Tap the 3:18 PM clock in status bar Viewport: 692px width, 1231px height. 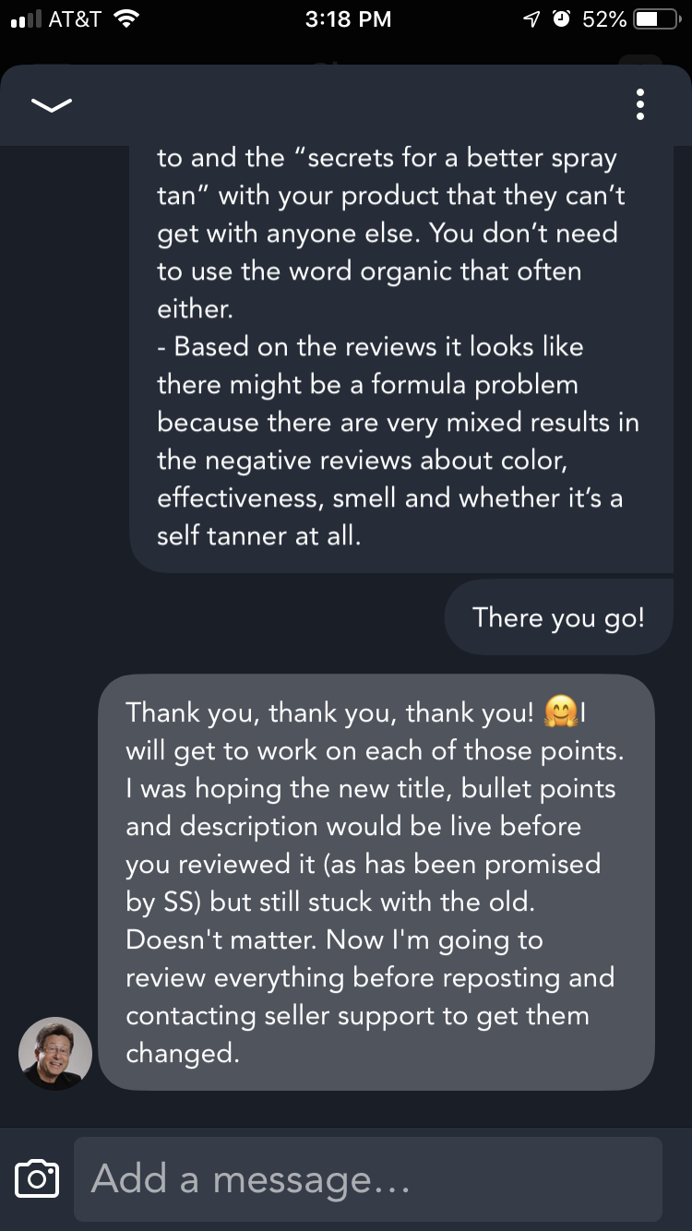pos(348,19)
